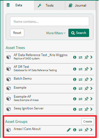Click the cube icon beside Batch Demo
Screen dimensions: 100x139
pos(9,79)
